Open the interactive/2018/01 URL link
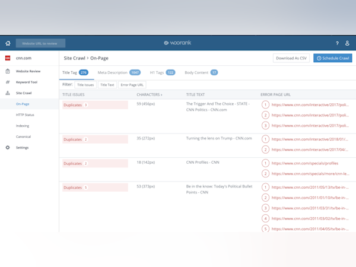The image size is (356, 267). (310, 139)
